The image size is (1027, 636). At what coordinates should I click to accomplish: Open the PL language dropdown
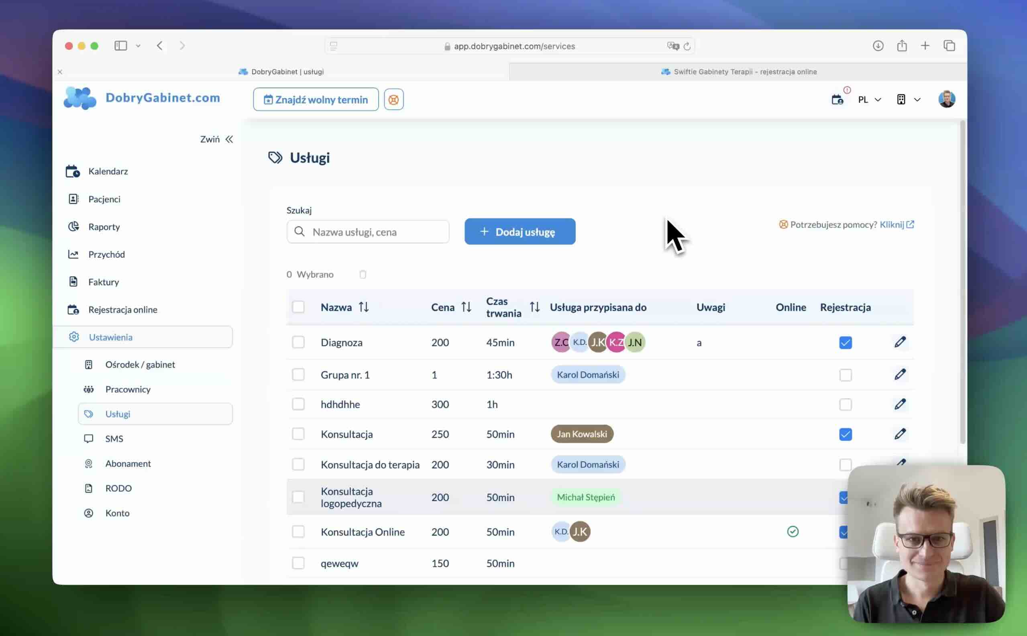(869, 100)
